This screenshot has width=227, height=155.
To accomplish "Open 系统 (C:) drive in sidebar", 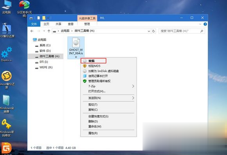I will [45, 45].
